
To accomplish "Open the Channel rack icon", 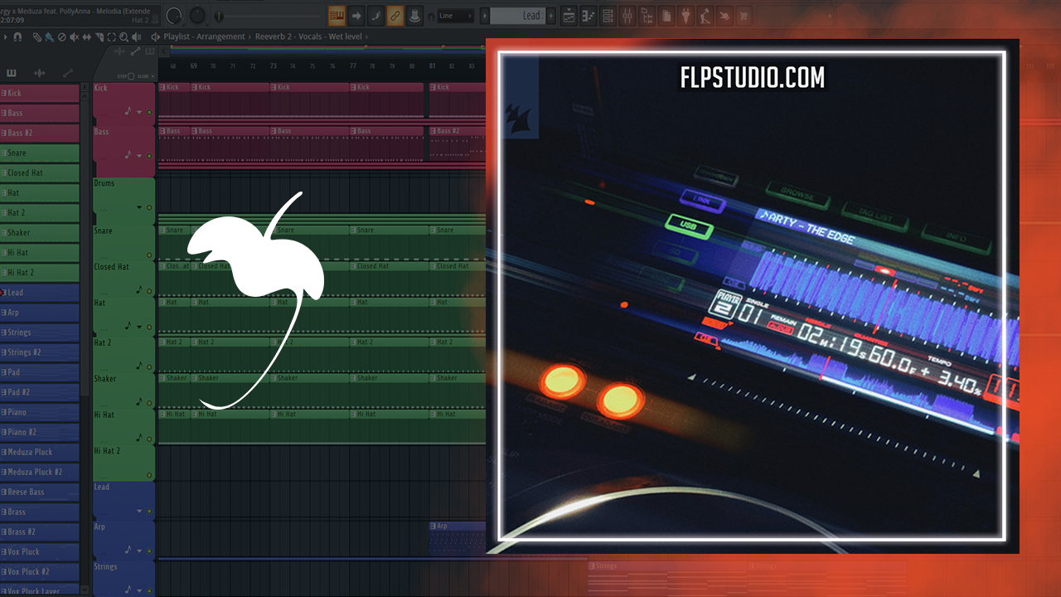I will [x=608, y=16].
